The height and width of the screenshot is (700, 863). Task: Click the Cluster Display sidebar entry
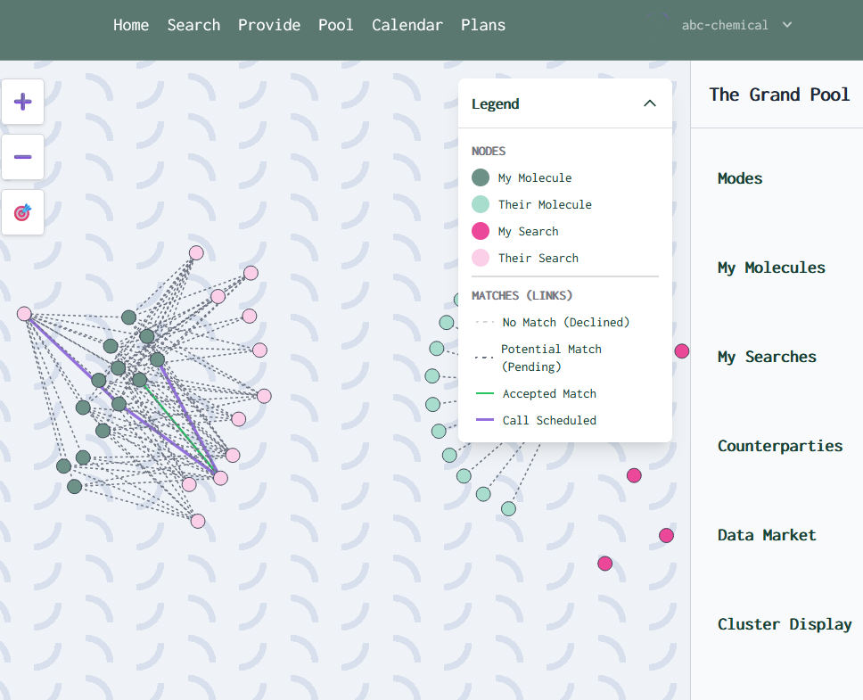785,624
